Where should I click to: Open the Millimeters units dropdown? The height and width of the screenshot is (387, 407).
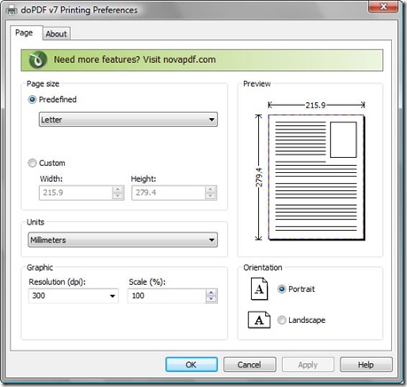(x=122, y=240)
